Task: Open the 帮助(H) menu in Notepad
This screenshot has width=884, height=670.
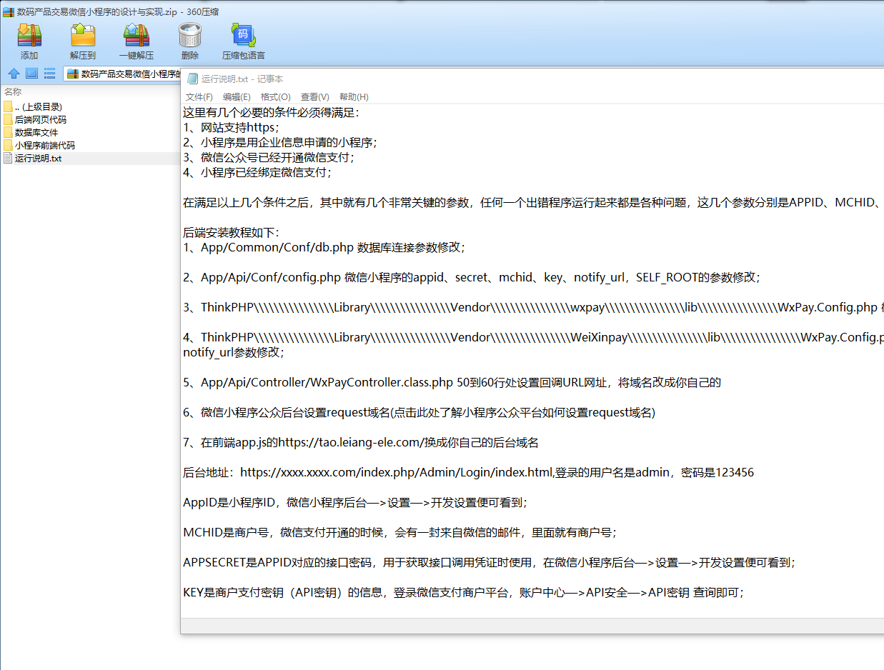Action: click(x=354, y=97)
